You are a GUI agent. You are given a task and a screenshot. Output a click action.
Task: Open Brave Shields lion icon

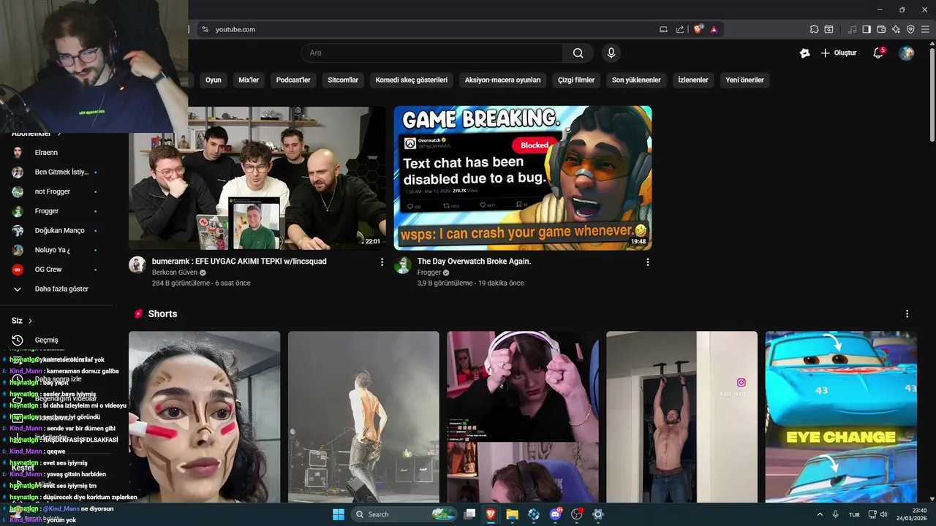(x=698, y=29)
